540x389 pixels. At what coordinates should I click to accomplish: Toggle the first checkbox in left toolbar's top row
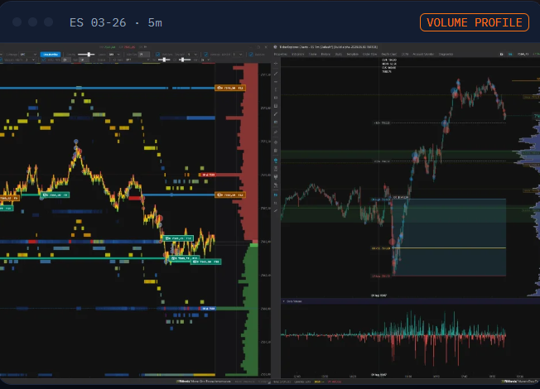[x=157, y=55]
